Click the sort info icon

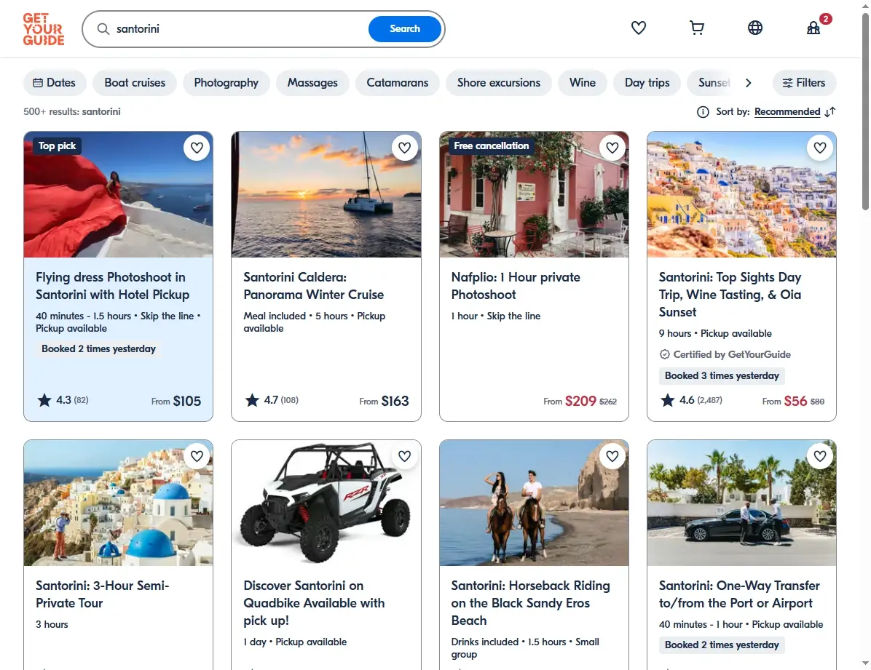pos(703,112)
